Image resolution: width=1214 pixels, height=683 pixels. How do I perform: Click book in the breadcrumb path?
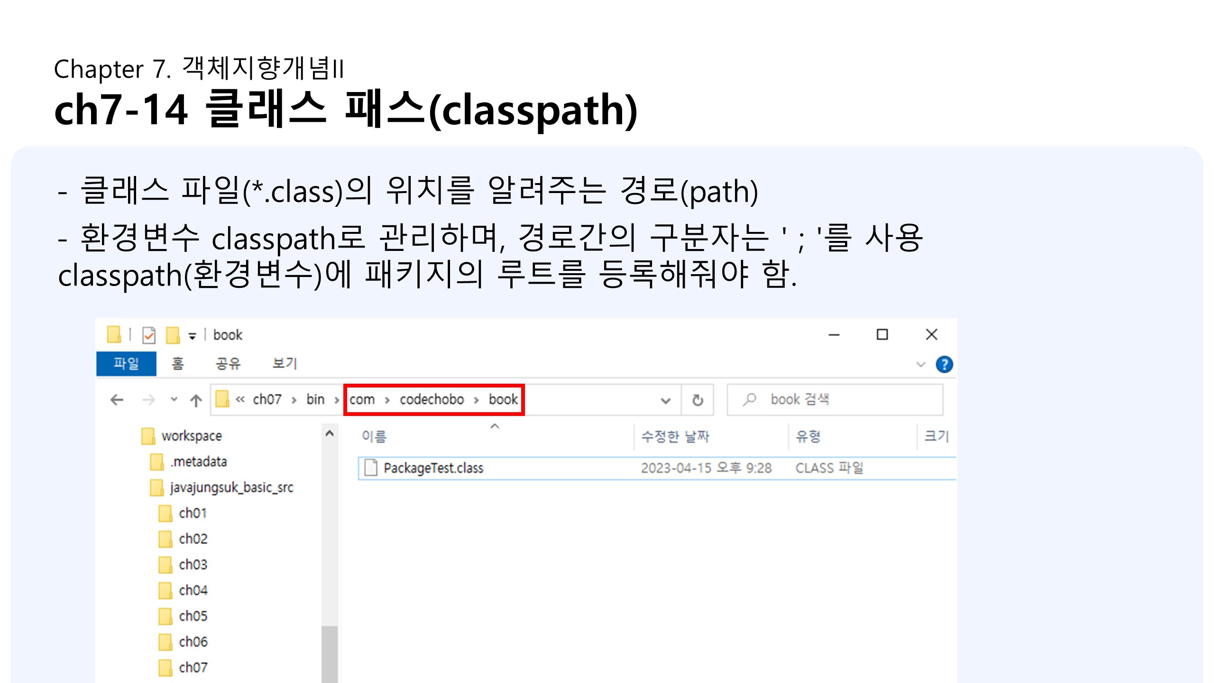point(503,399)
